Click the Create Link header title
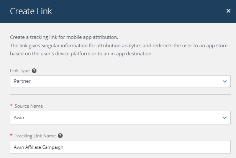 pyautogui.click(x=31, y=11)
